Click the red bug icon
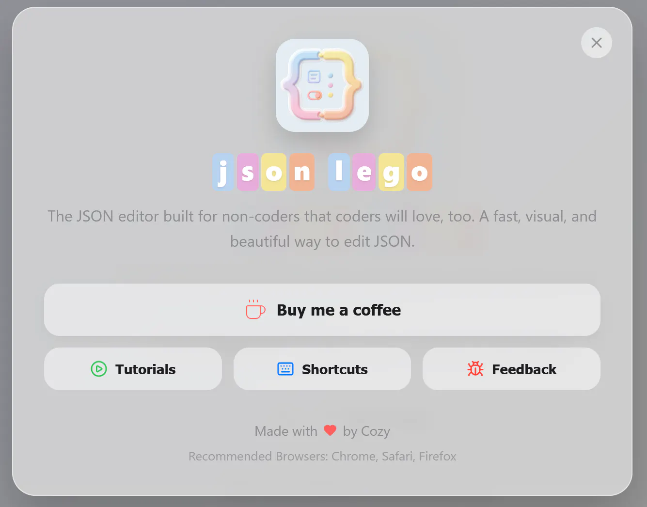This screenshot has width=647, height=507. 475,369
